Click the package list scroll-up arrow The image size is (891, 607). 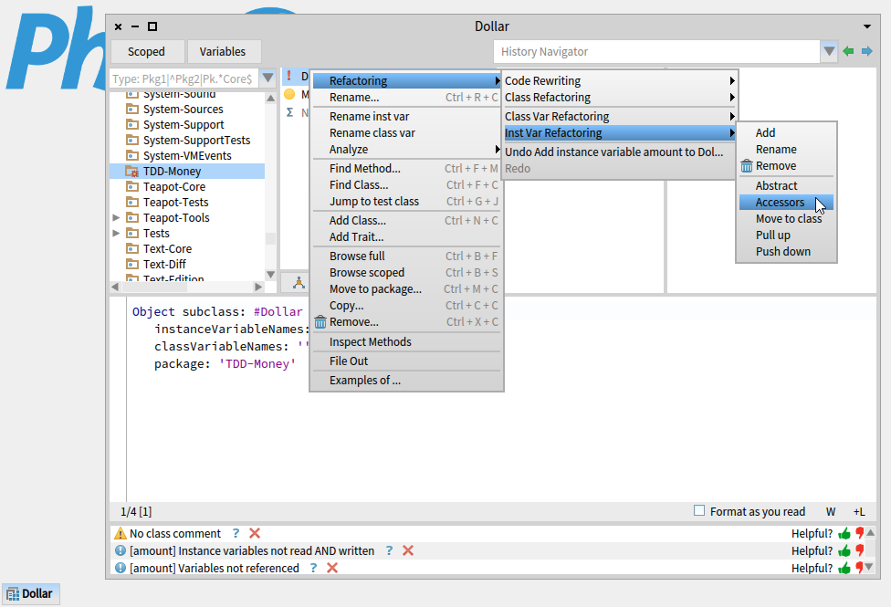[270, 98]
